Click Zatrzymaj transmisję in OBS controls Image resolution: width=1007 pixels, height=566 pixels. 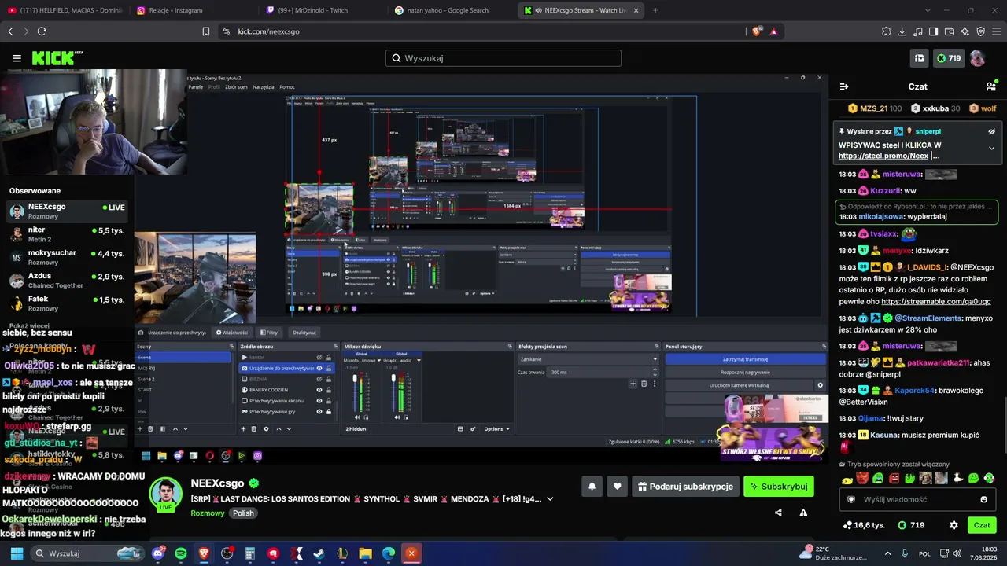[x=745, y=359]
